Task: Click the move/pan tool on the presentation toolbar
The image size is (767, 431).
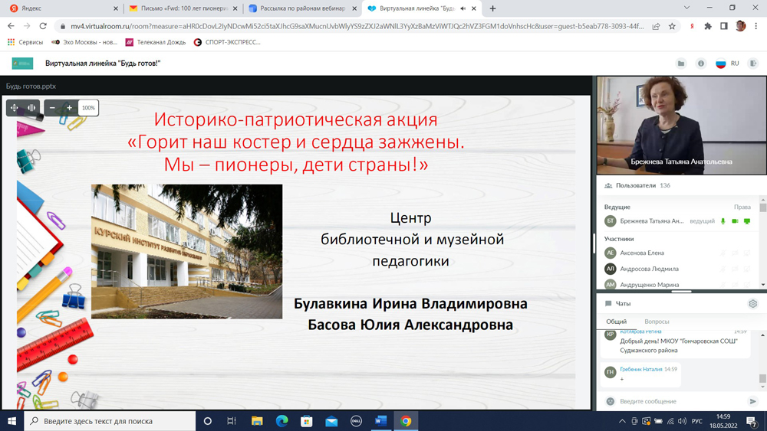Action: point(14,108)
